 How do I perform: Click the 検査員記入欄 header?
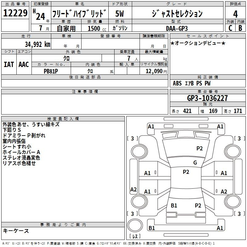point(63,119)
